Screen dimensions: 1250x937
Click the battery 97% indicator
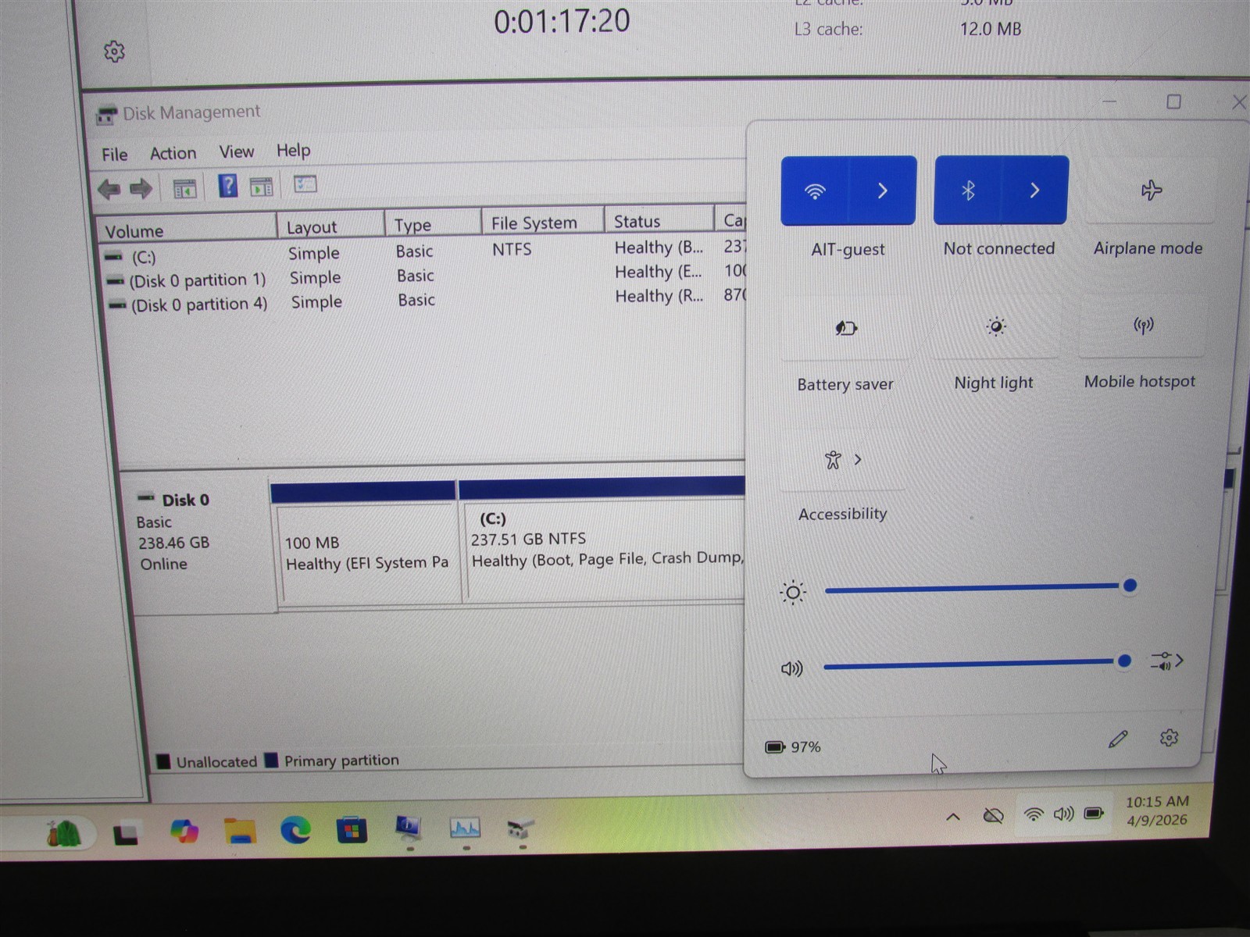793,747
